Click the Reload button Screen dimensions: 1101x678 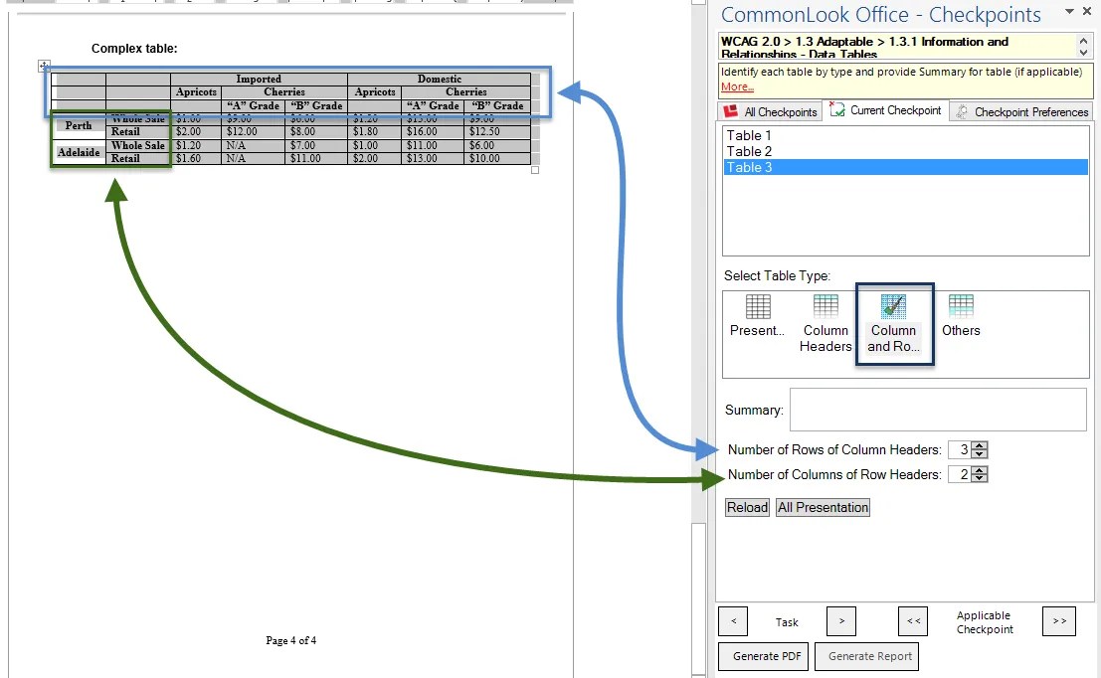[x=746, y=507]
